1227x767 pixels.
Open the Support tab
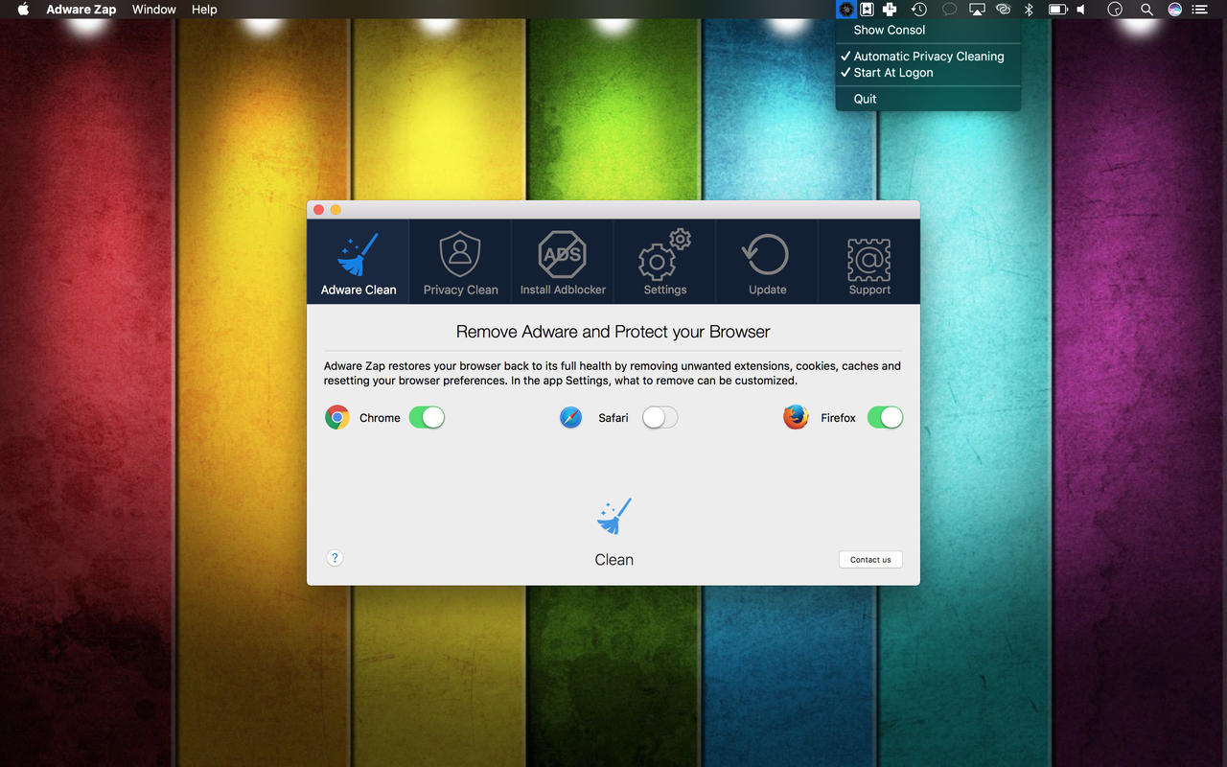(x=869, y=261)
